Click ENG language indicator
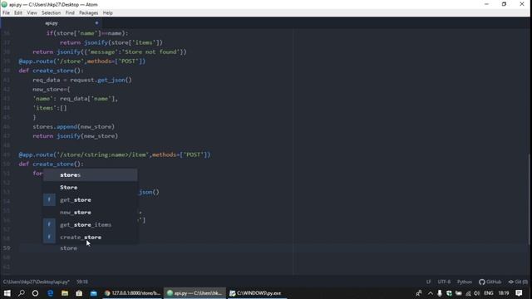The width and height of the screenshot is (532, 299). pyautogui.click(x=489, y=293)
